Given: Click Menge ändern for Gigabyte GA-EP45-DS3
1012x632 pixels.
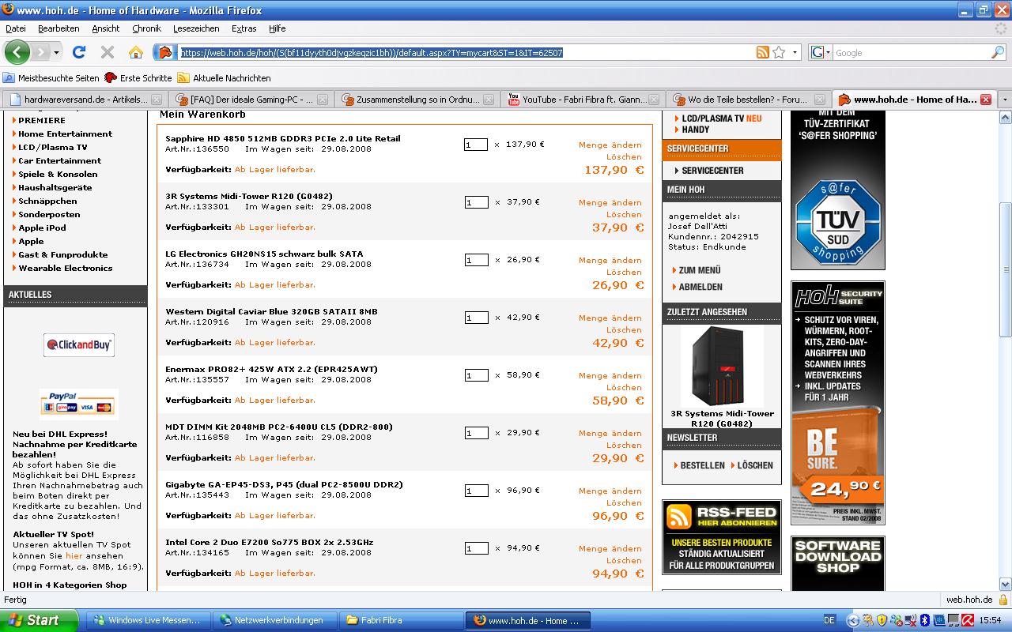Looking at the screenshot, I should click(x=610, y=491).
